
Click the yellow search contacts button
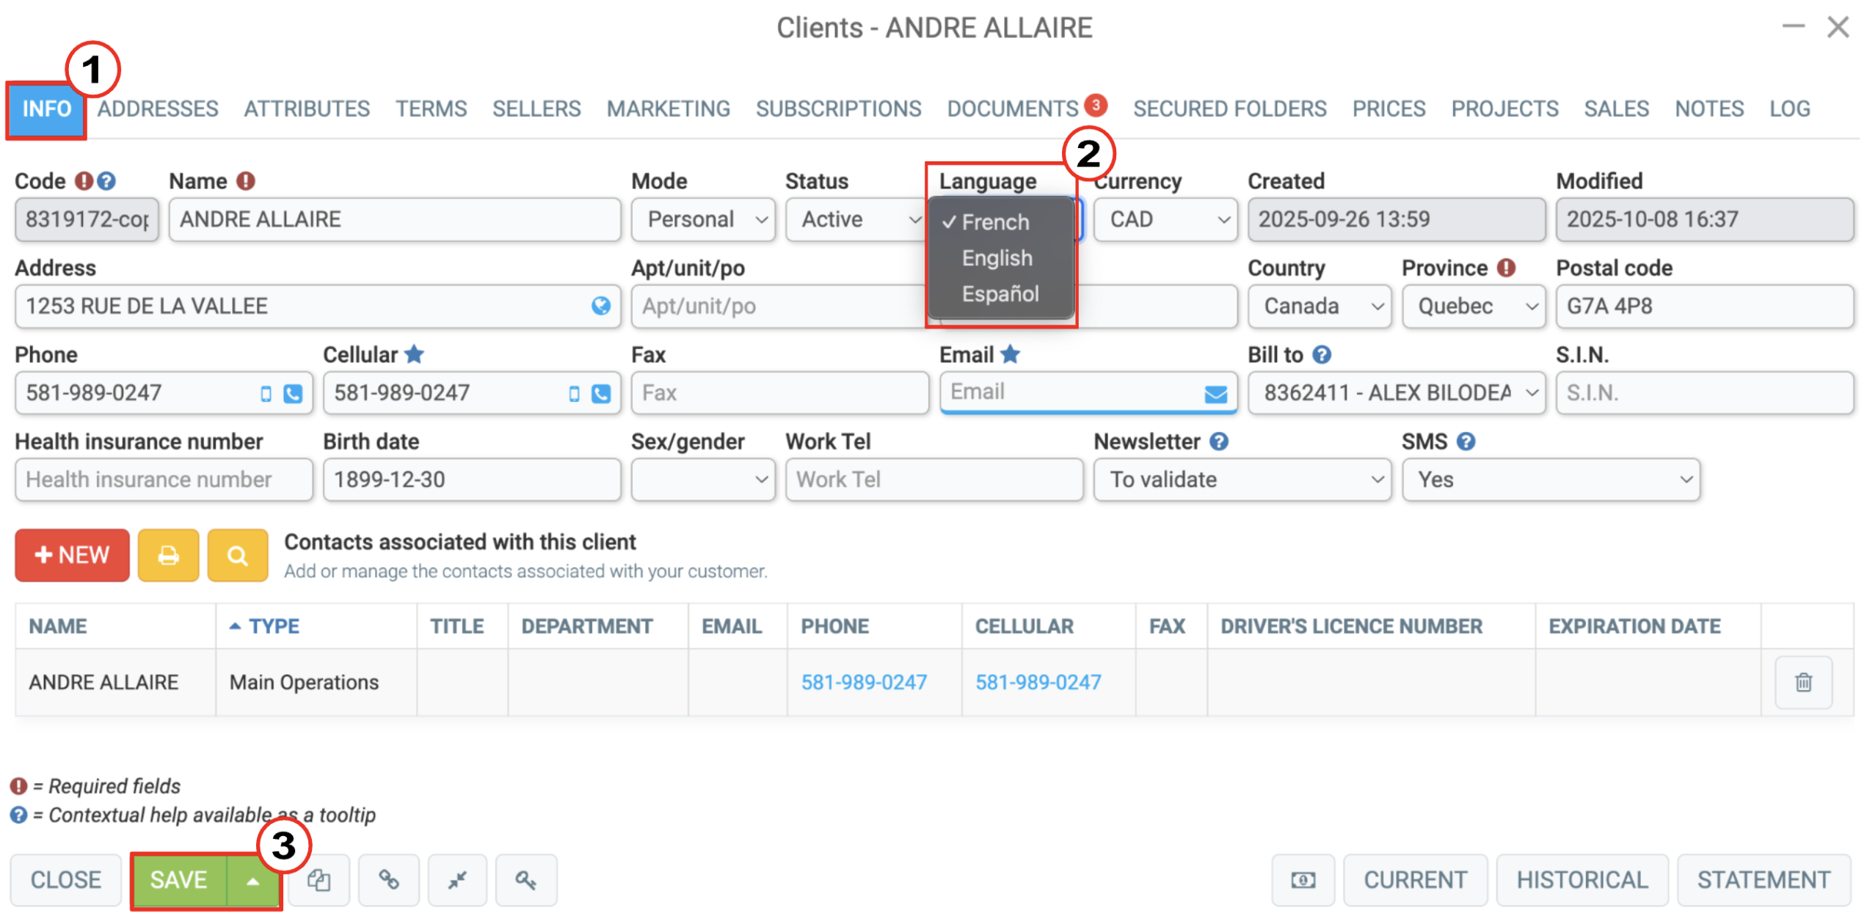237,555
